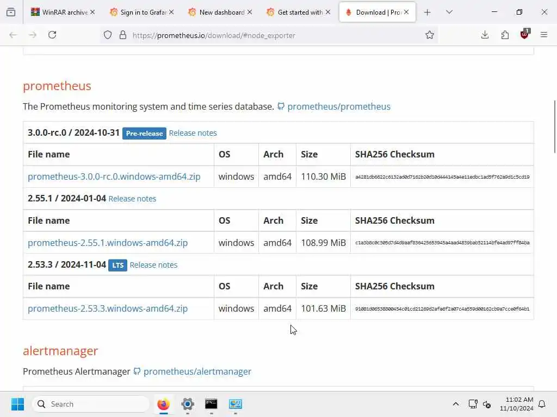Image resolution: width=557 pixels, height=417 pixels.
Task: Click the 108.99 MiB size cell
Action: (323, 243)
